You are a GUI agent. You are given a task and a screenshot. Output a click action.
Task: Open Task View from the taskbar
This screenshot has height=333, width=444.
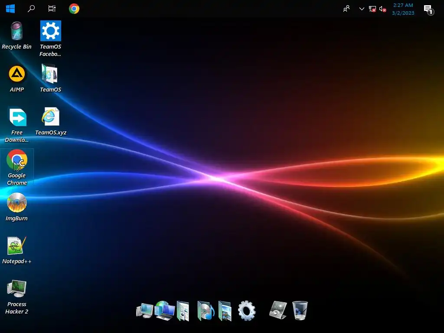tap(52, 9)
